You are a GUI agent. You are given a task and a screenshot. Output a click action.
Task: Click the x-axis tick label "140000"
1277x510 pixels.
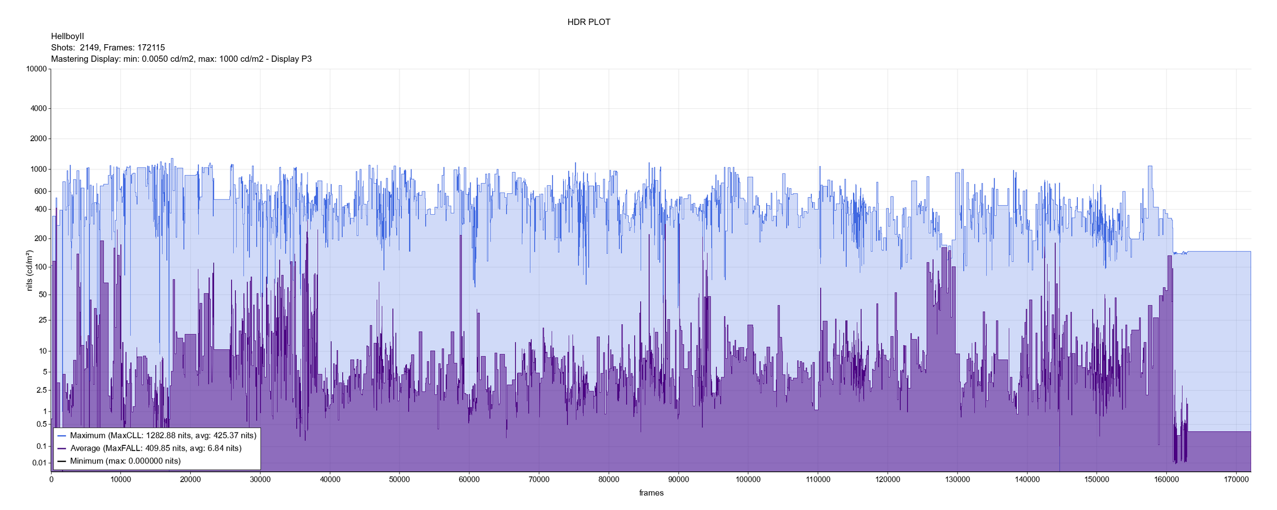1027,480
